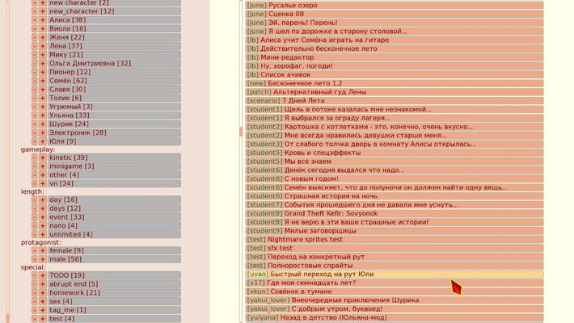Open Страшная история на ночь entry
This screenshot has height=323, width=574.
coord(395,196)
